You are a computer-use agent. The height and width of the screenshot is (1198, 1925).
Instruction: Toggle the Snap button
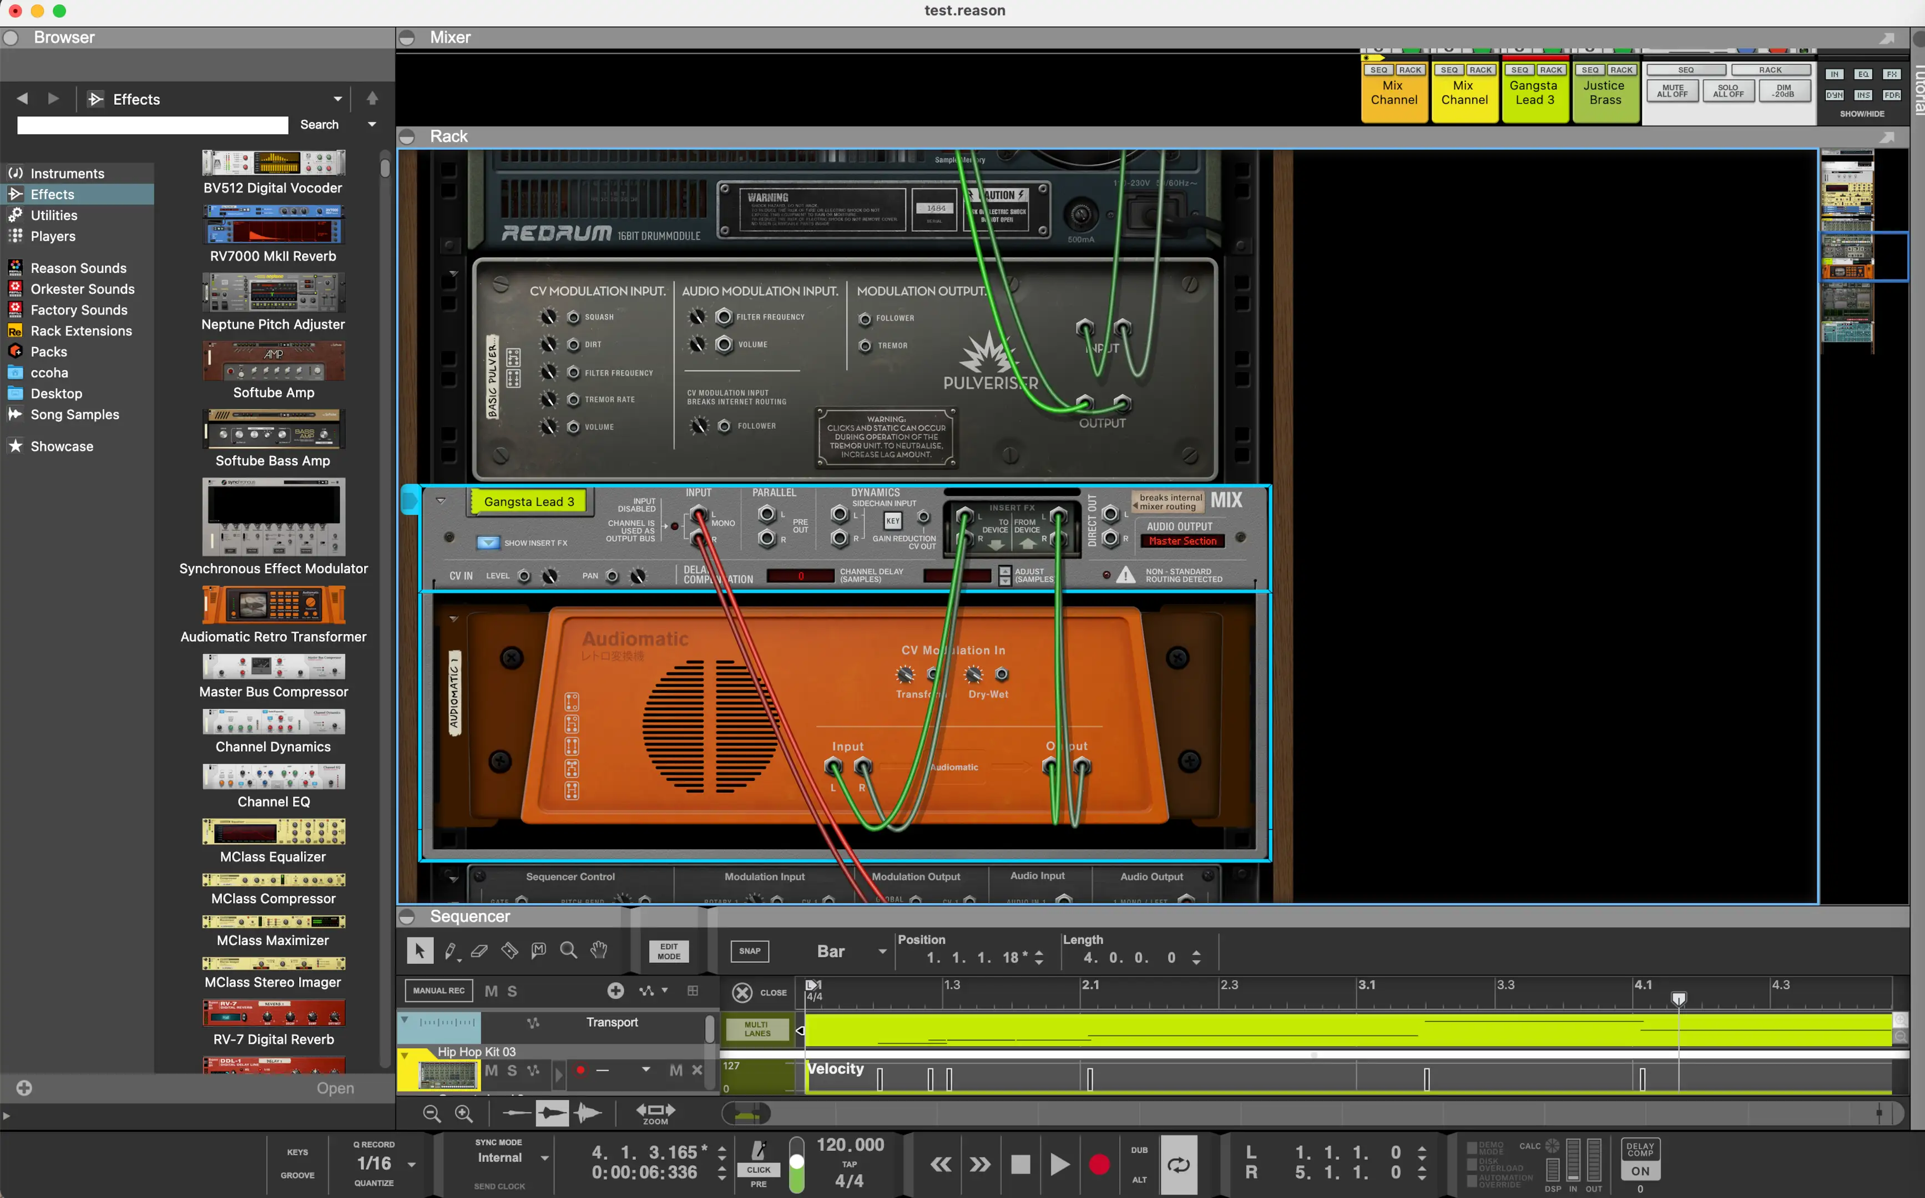749,951
